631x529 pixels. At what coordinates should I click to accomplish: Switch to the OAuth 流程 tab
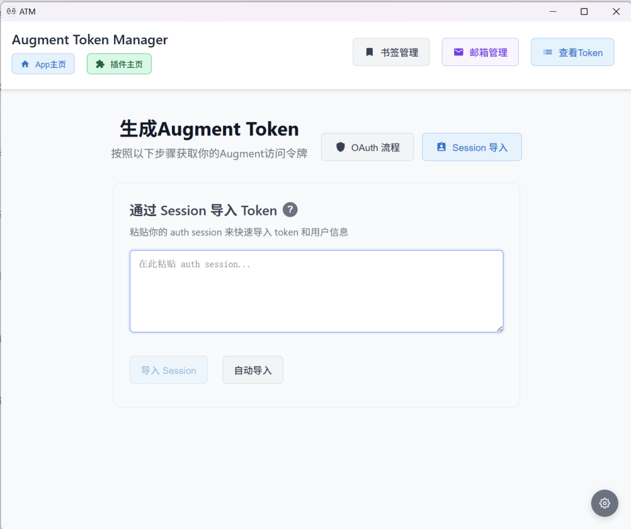coord(367,147)
